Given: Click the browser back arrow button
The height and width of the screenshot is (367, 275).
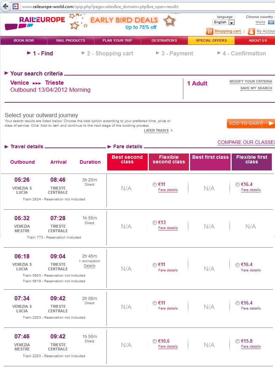Looking at the screenshot, I should pyautogui.click(x=6, y=6).
